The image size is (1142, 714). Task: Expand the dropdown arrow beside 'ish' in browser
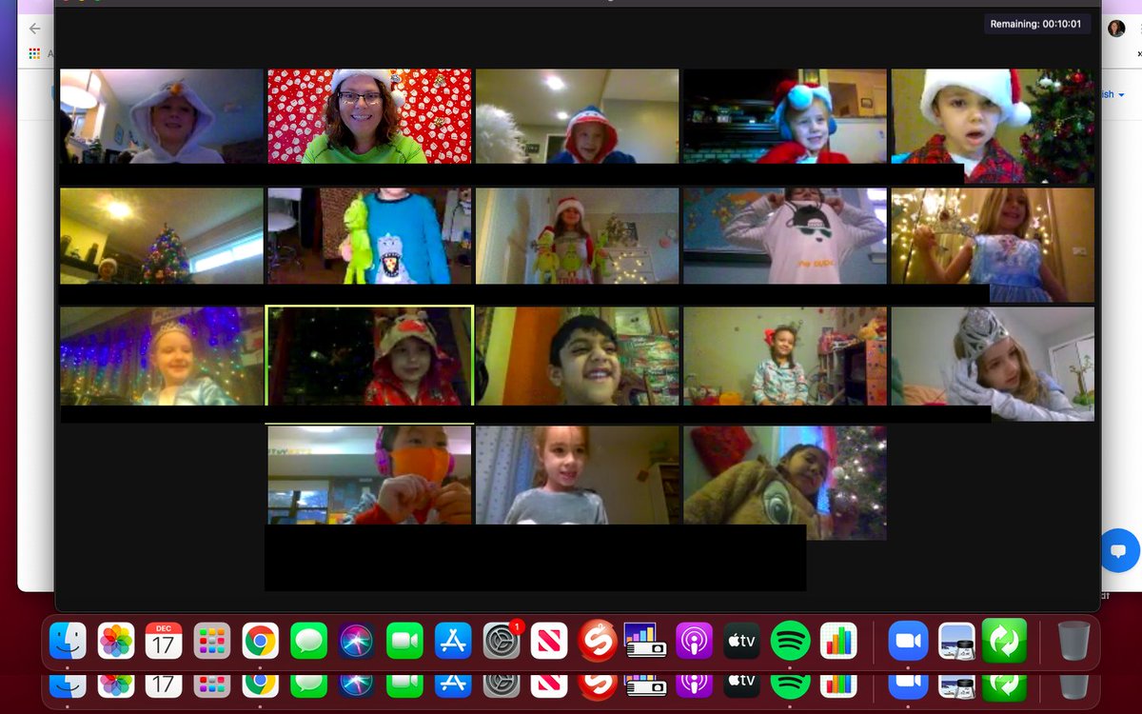coord(1121,95)
